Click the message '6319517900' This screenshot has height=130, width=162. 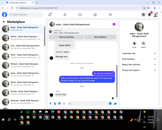click(61, 95)
